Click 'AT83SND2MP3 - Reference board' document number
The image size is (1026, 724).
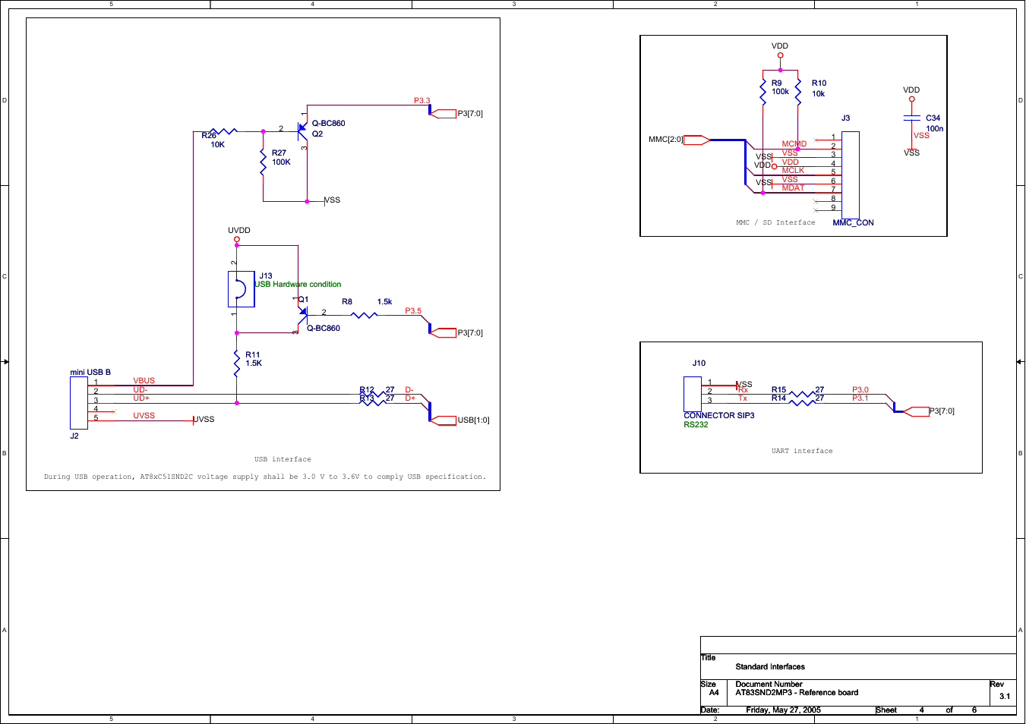797,693
